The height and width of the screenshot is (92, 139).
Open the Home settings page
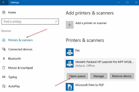click(x=12, y=13)
